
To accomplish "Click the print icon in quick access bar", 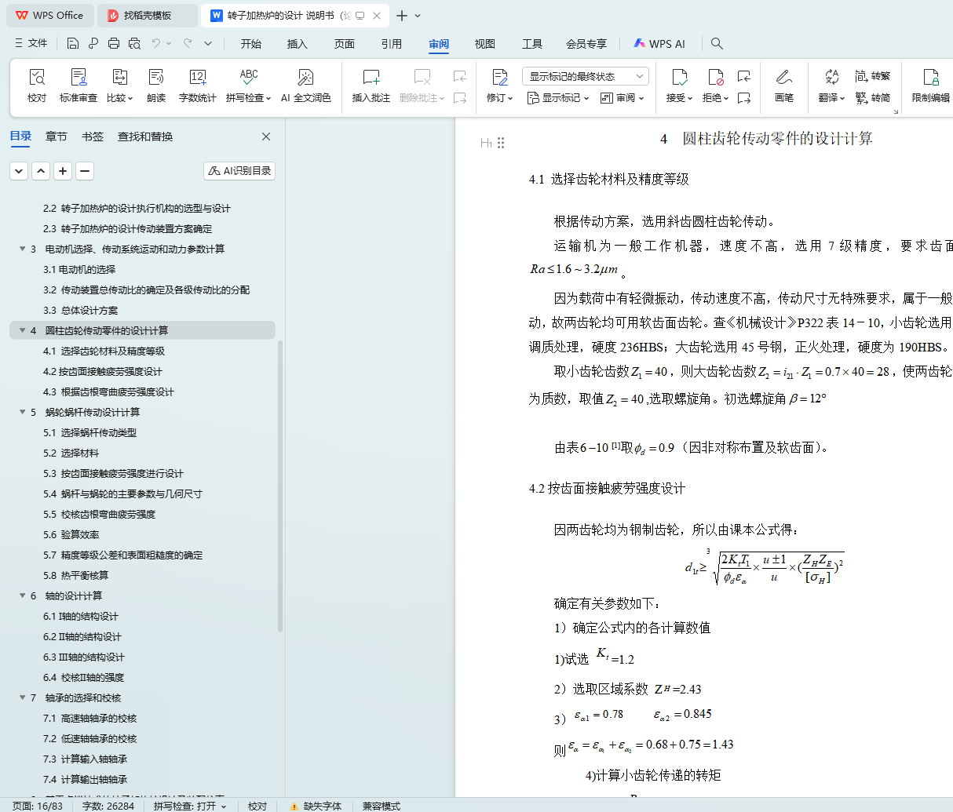I will [114, 44].
